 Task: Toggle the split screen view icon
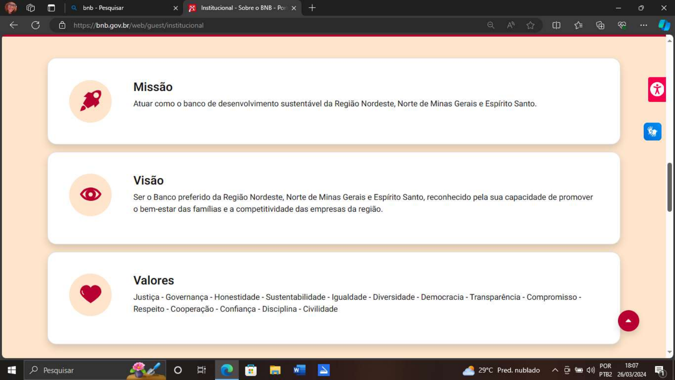[x=556, y=25]
